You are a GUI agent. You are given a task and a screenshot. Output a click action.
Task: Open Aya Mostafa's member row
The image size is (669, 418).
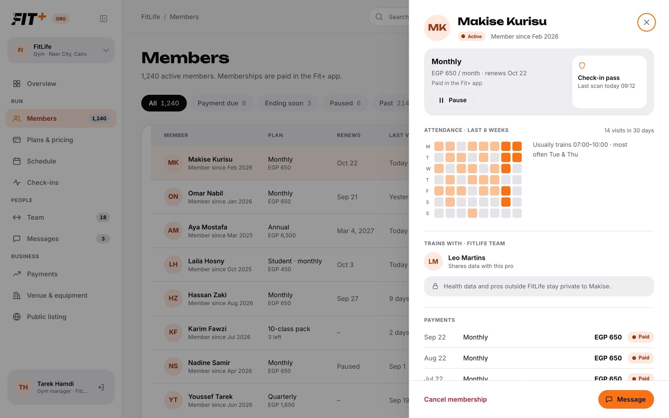[280, 231]
